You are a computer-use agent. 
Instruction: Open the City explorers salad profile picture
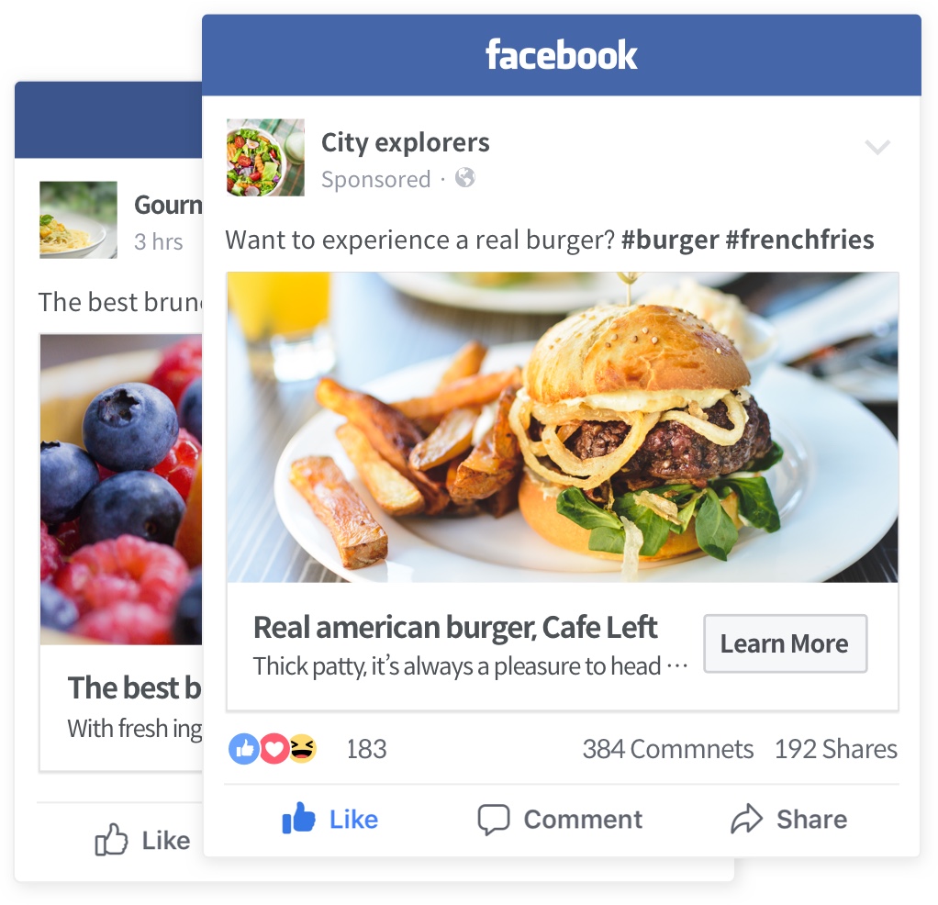[x=265, y=157]
